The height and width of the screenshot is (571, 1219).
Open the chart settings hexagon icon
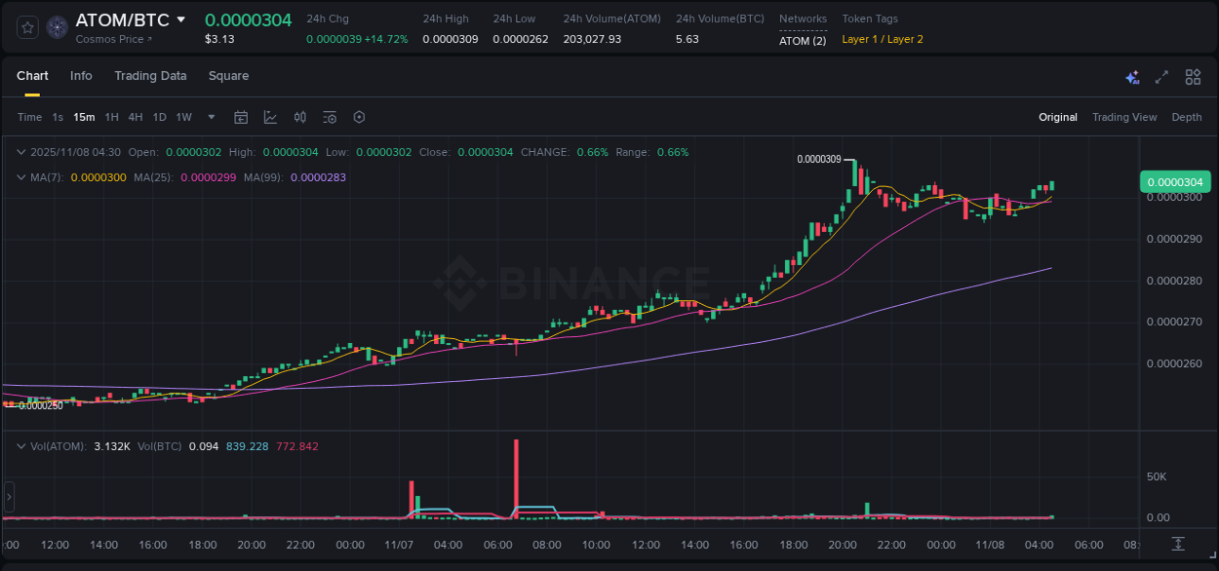pos(359,116)
